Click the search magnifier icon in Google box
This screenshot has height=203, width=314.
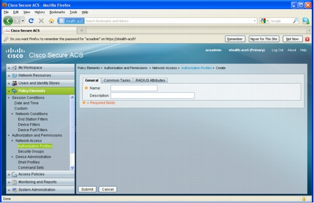click(x=295, y=21)
